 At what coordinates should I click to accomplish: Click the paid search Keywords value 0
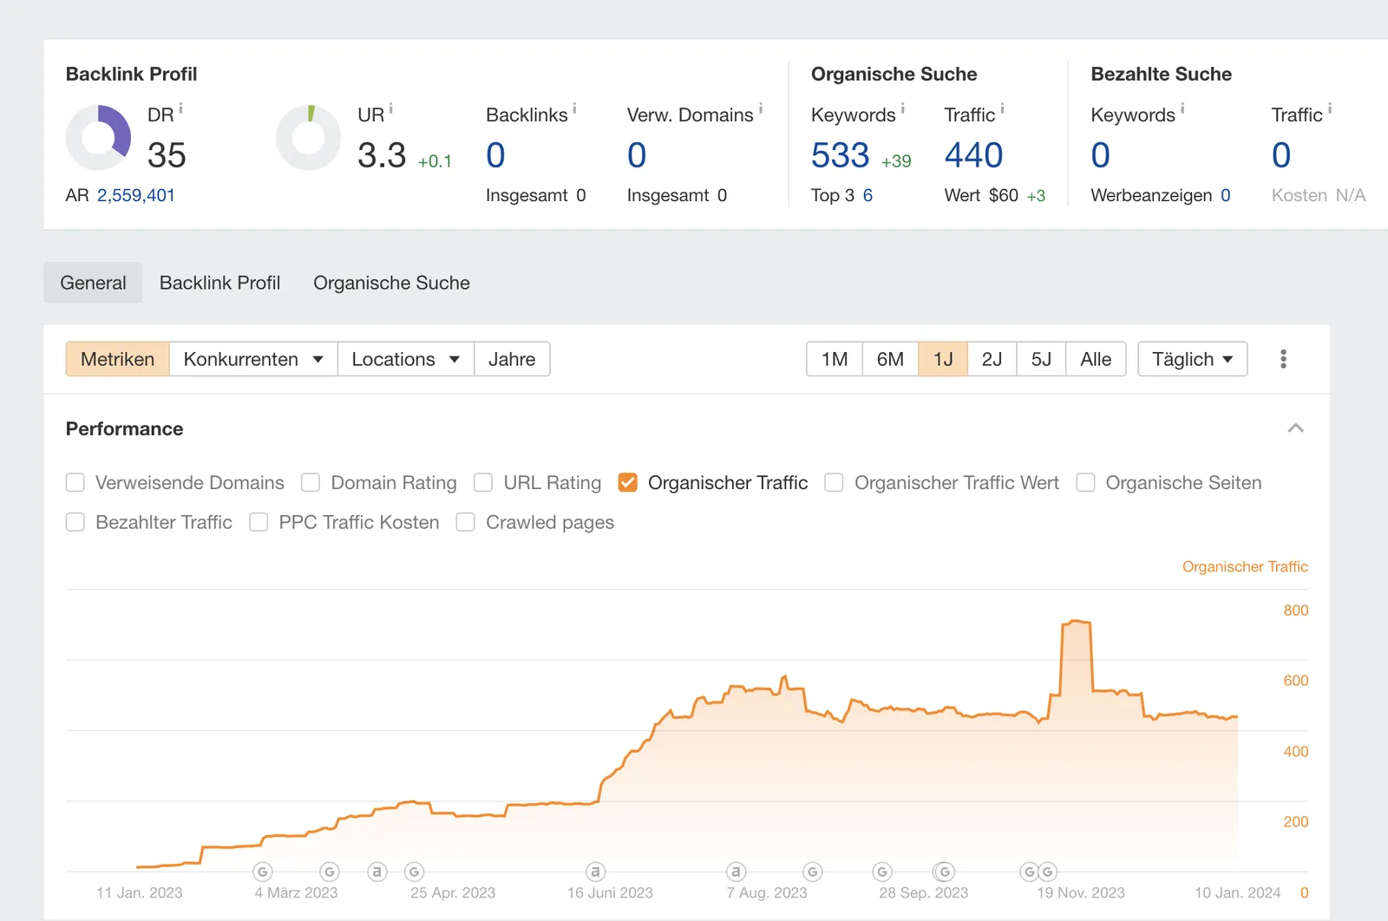(x=1100, y=155)
